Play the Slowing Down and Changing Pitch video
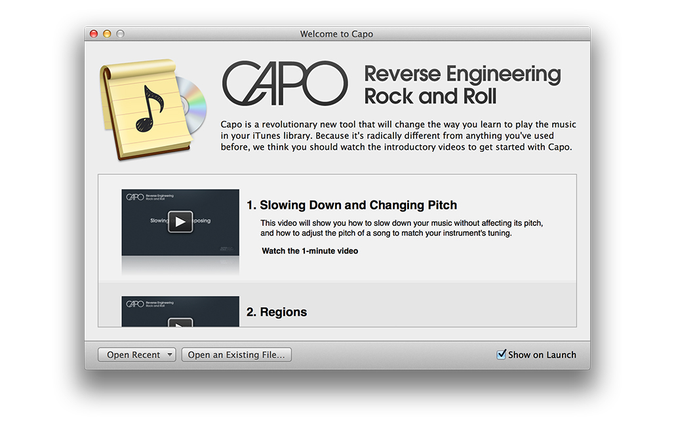The height and width of the screenshot is (425, 674). pyautogui.click(x=180, y=222)
